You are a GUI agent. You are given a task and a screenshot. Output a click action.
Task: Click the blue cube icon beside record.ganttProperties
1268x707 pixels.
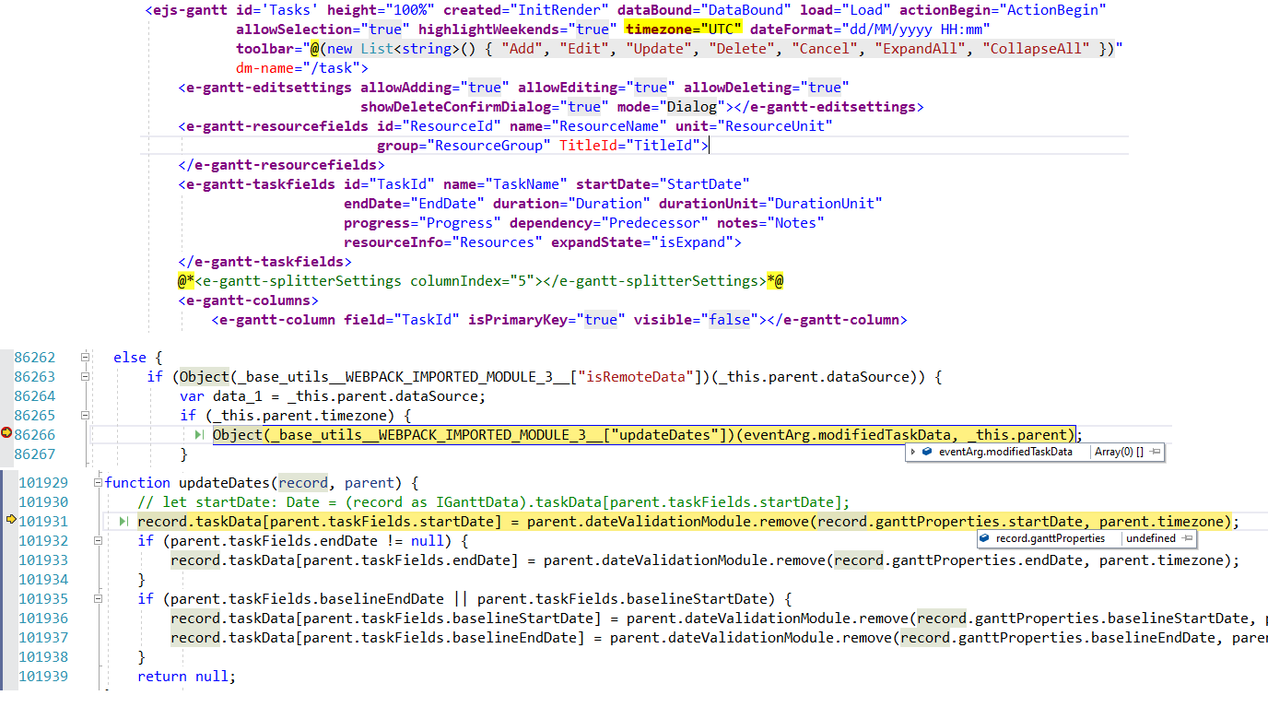pos(984,538)
